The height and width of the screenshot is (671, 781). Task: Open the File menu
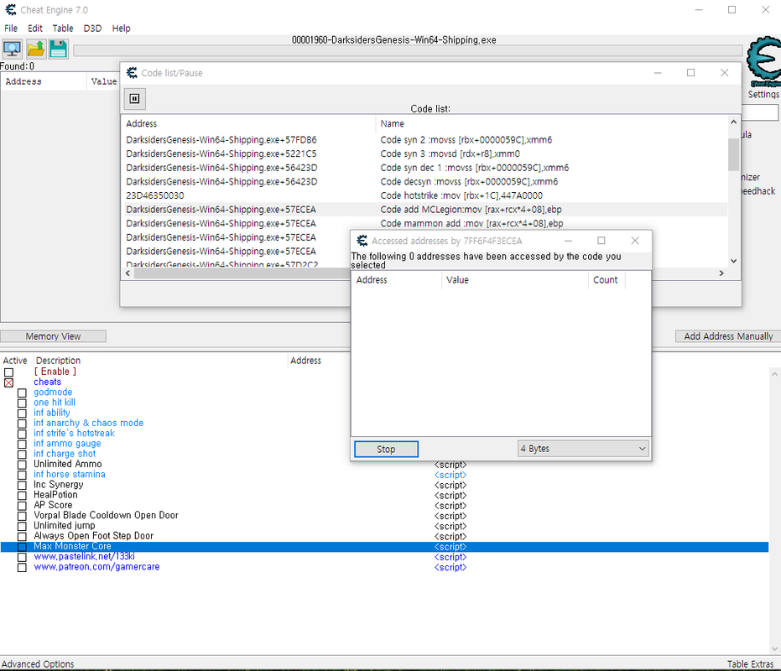click(x=11, y=28)
